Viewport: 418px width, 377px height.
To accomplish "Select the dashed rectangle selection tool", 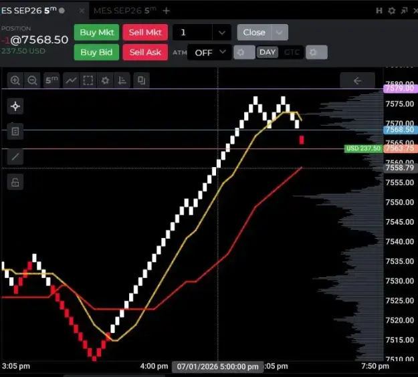I will pyautogui.click(x=88, y=80).
